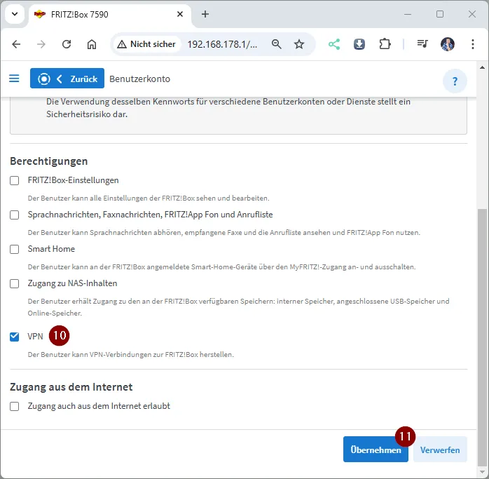This screenshot has height=479, width=489.
Task: Open the browser downloads icon
Action: pyautogui.click(x=359, y=44)
